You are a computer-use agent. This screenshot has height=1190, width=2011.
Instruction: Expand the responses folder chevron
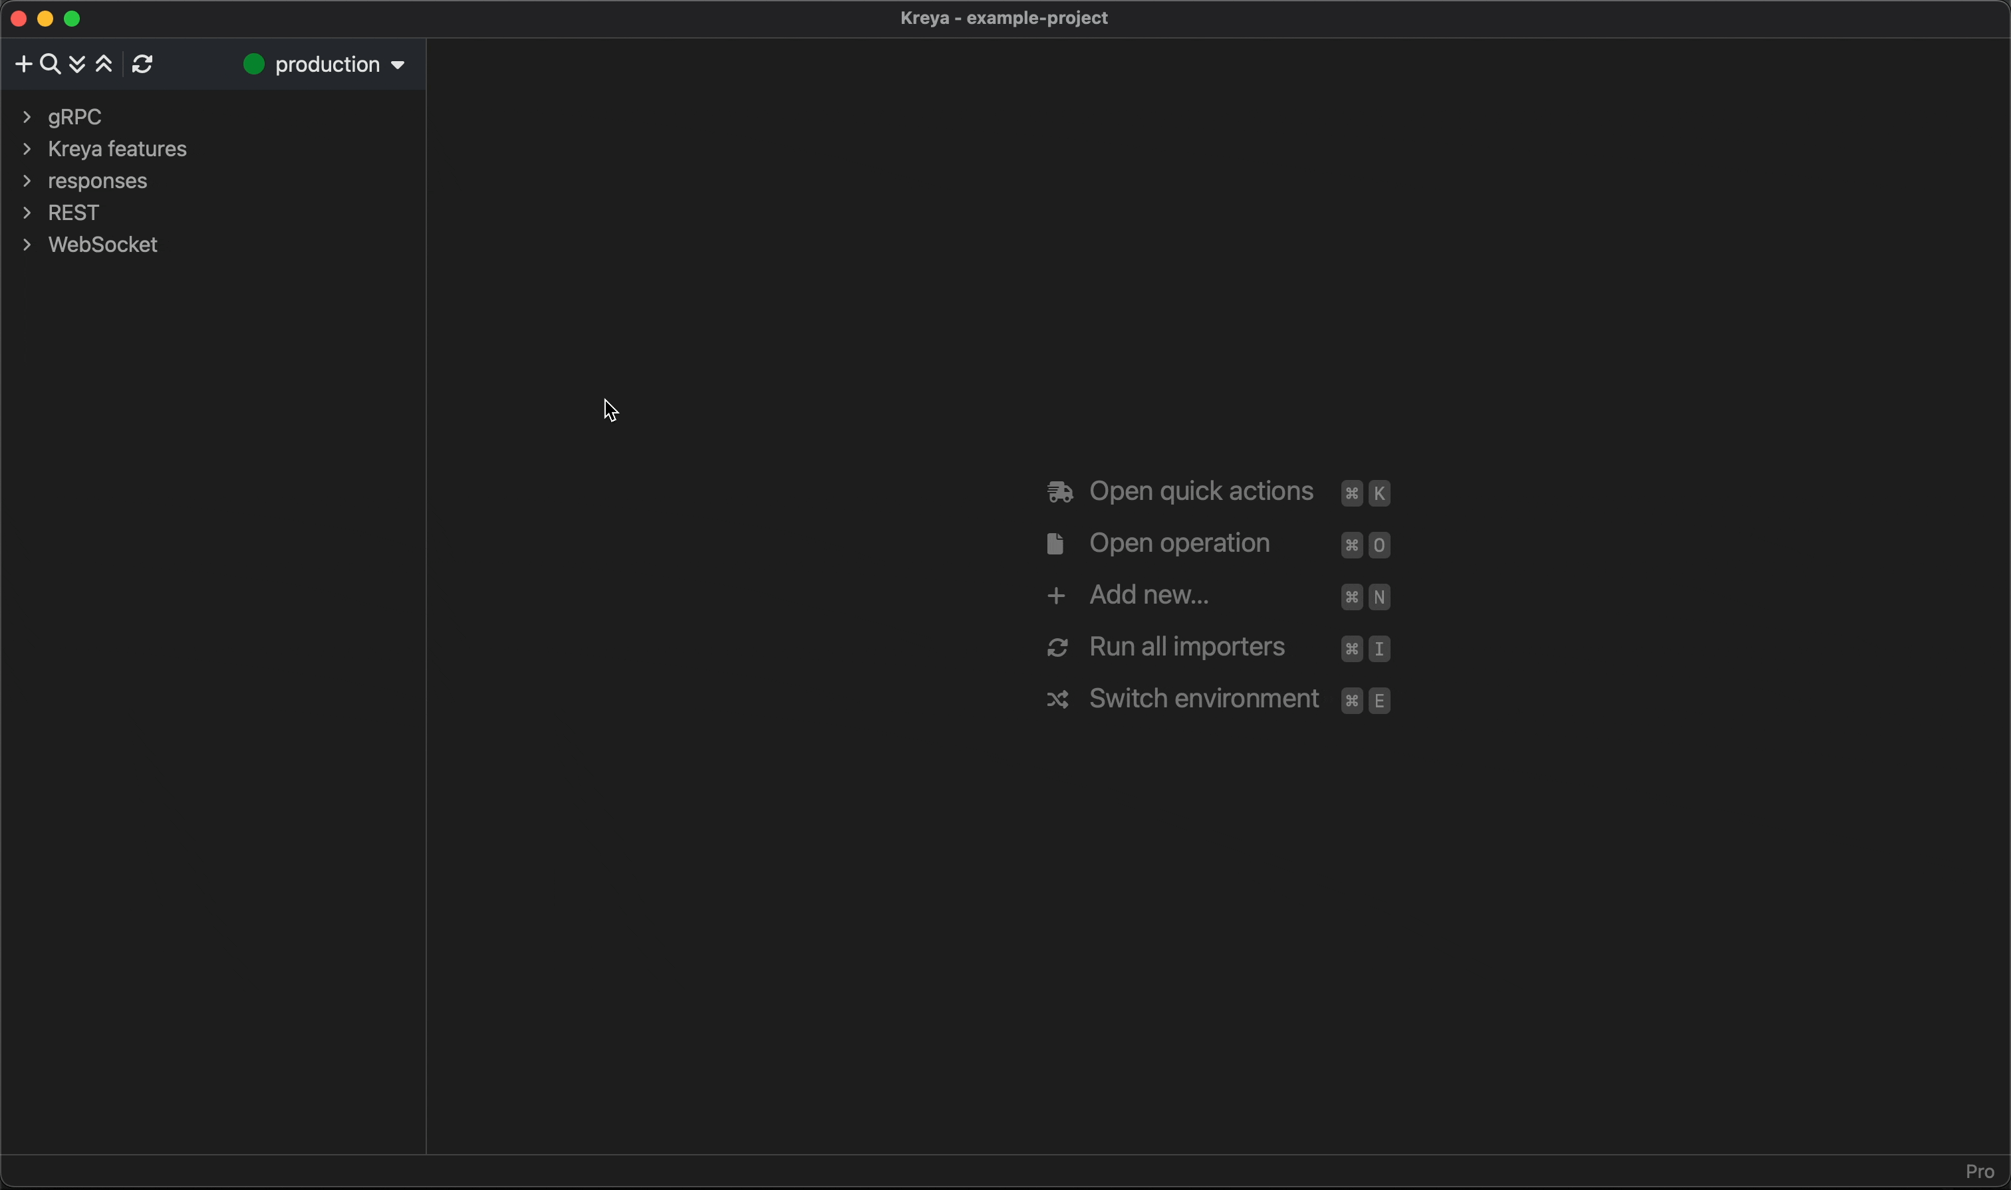click(27, 180)
